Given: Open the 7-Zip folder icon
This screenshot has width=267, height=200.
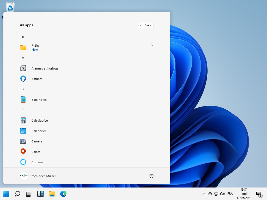Looking at the screenshot, I should tap(23, 47).
